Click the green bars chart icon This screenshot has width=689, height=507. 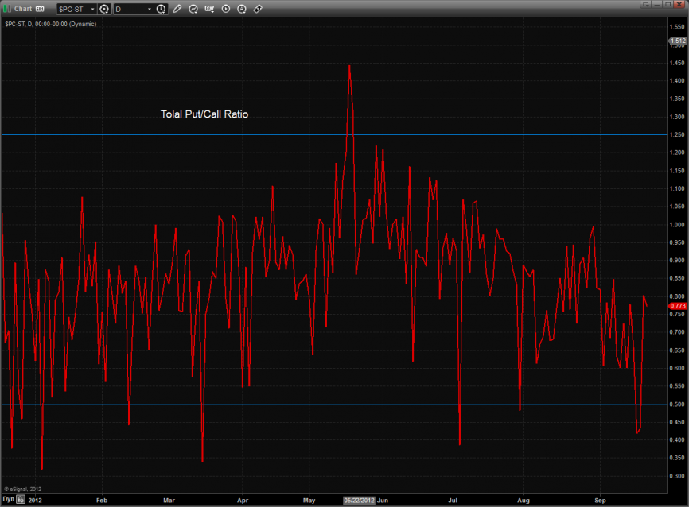coord(7,9)
